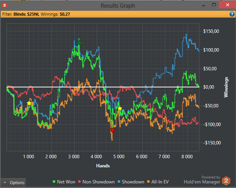Click the Hold'em Manager 2 title bar icon
The width and height of the screenshot is (236, 188).
click(x=4, y=5)
